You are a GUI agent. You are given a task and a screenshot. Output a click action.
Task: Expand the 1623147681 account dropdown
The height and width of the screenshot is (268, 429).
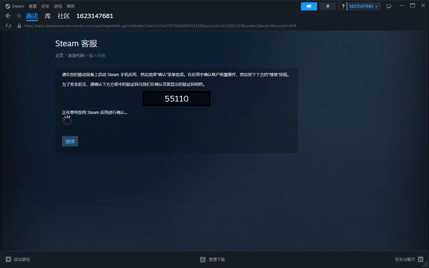click(x=364, y=6)
